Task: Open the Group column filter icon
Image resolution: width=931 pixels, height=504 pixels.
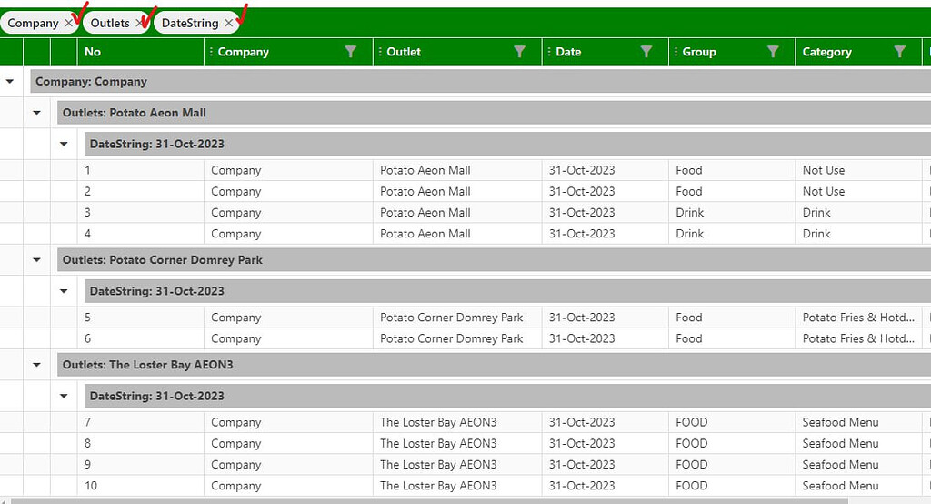Action: tap(773, 52)
